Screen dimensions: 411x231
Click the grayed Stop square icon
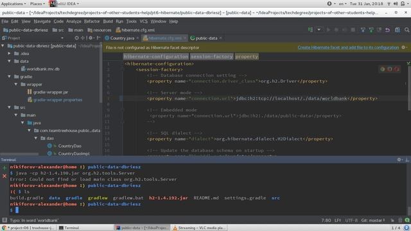coord(353,30)
